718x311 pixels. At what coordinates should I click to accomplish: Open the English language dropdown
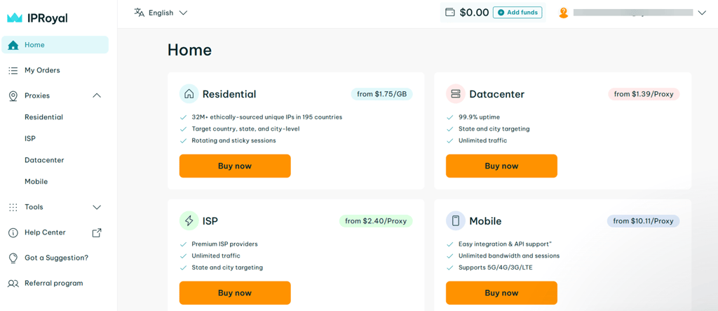click(161, 13)
